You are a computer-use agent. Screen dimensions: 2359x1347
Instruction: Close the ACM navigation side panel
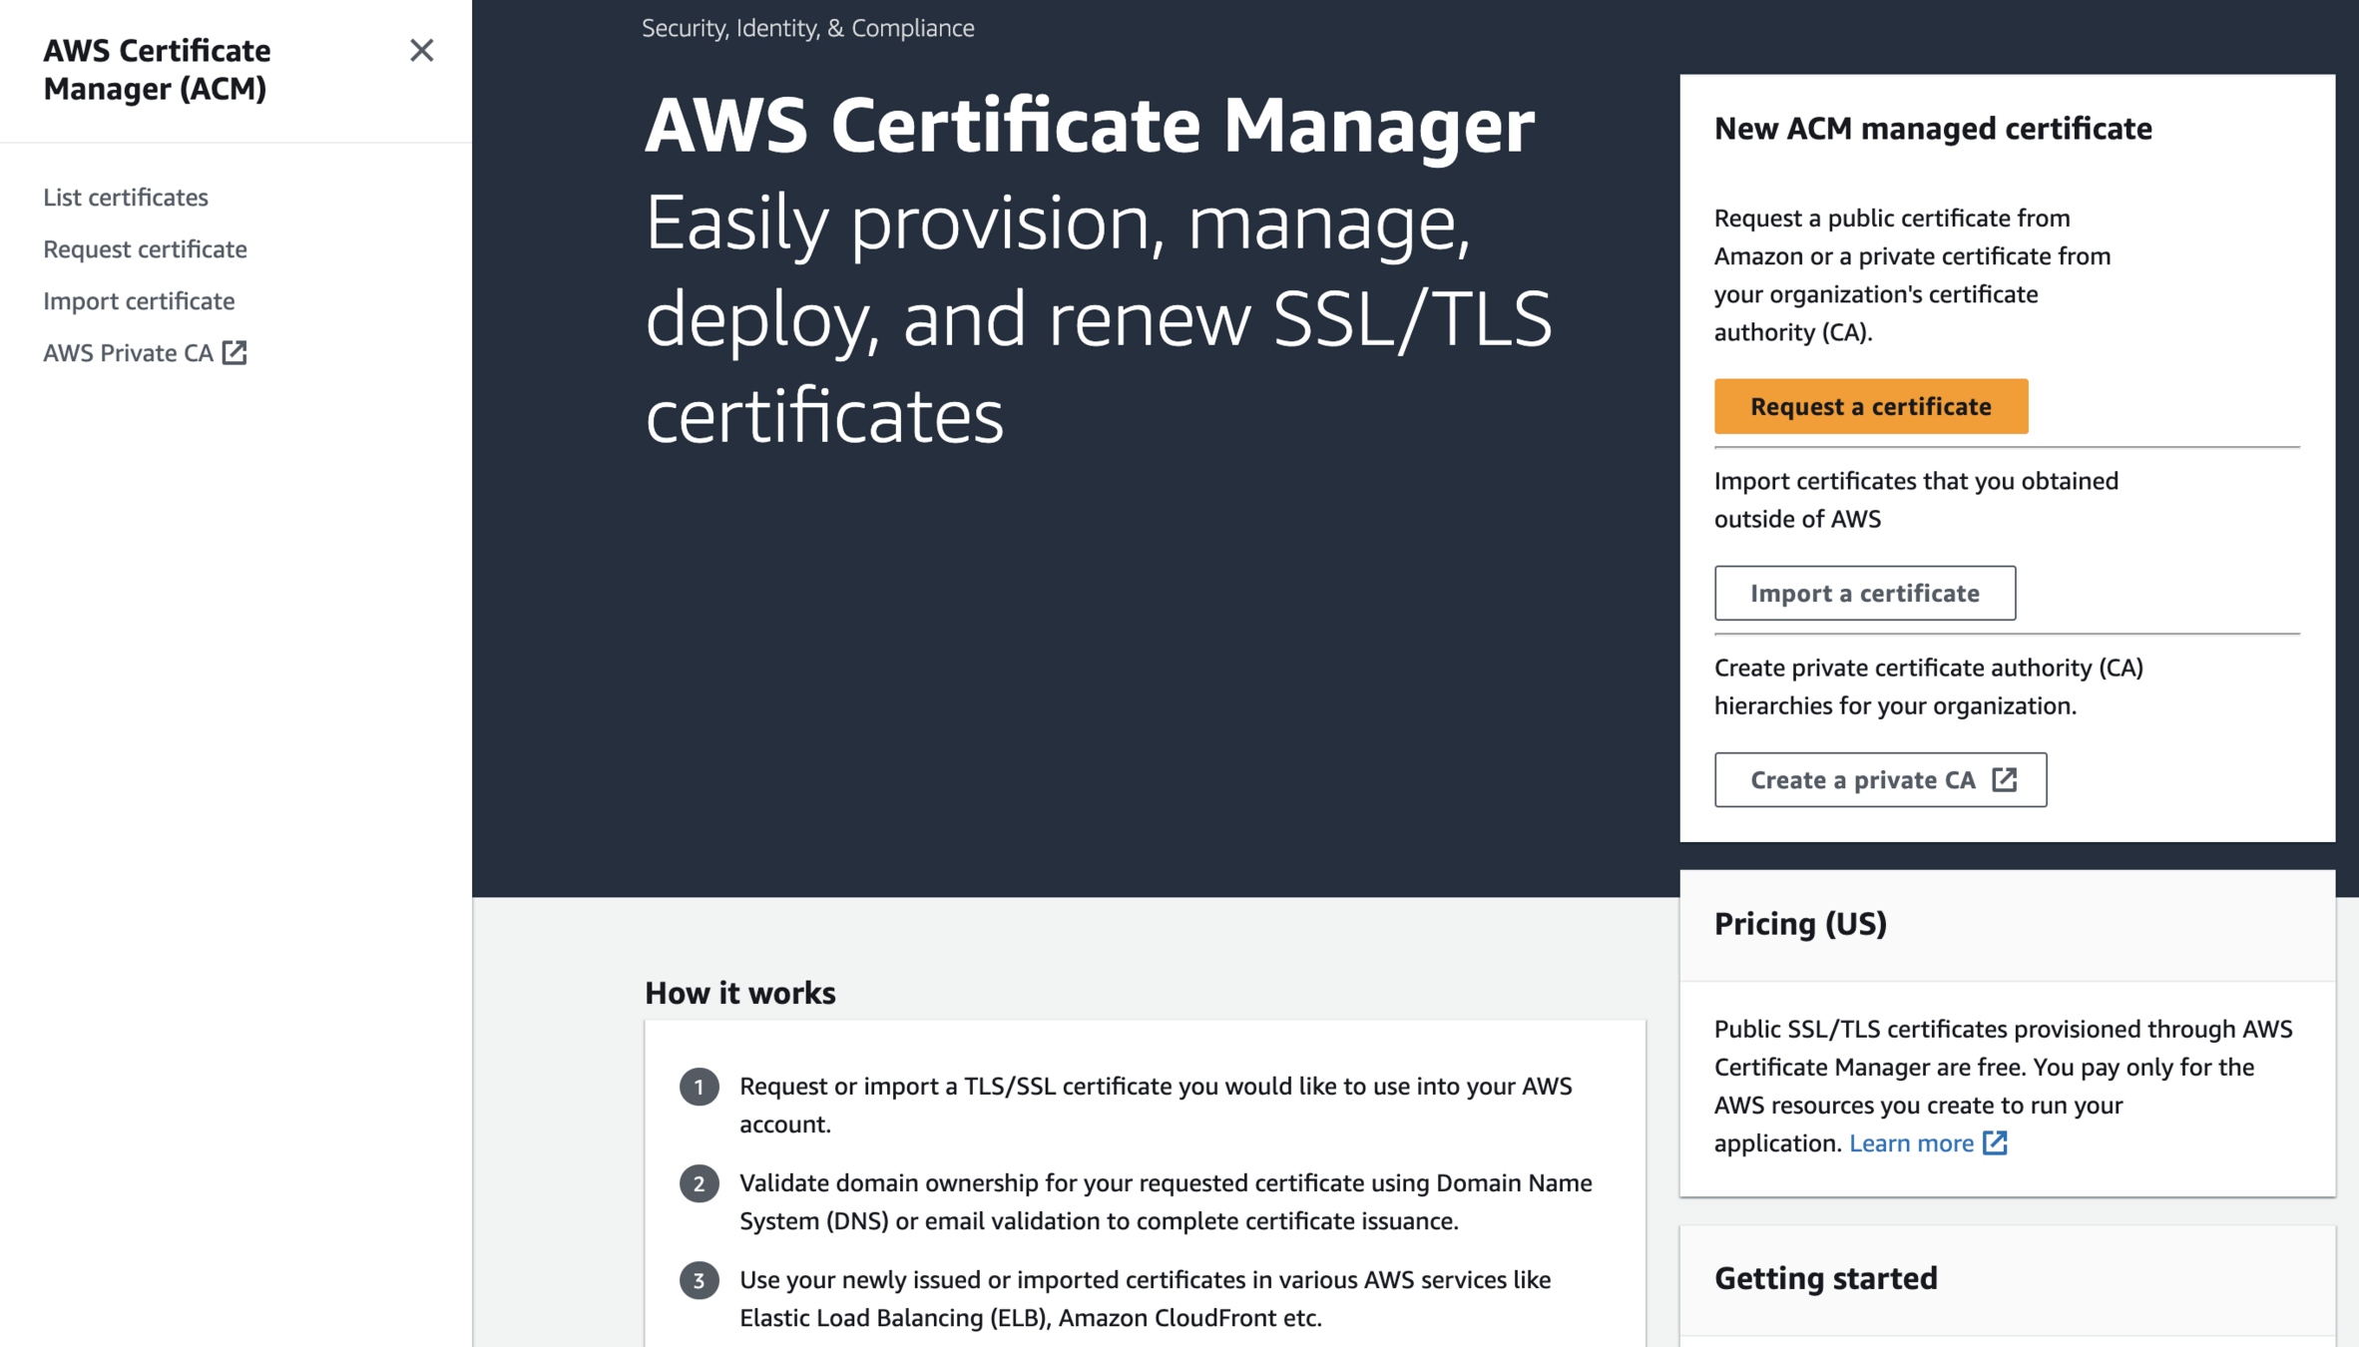click(421, 50)
